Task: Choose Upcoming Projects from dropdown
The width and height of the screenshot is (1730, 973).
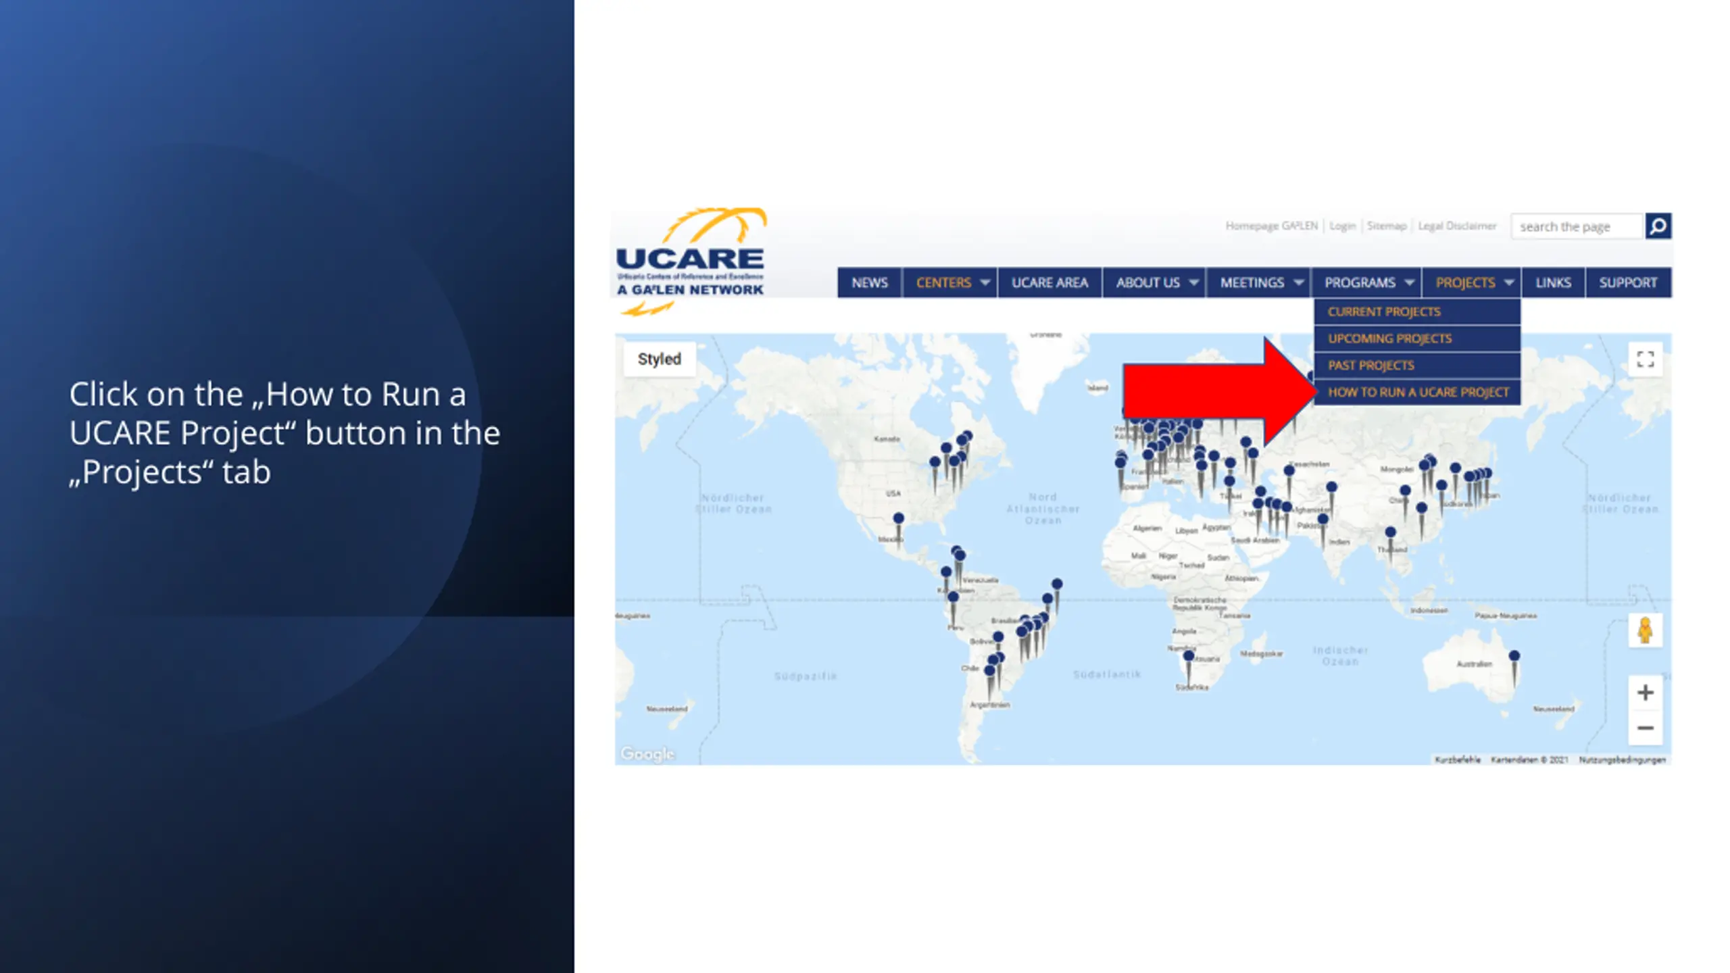Action: [1389, 339]
